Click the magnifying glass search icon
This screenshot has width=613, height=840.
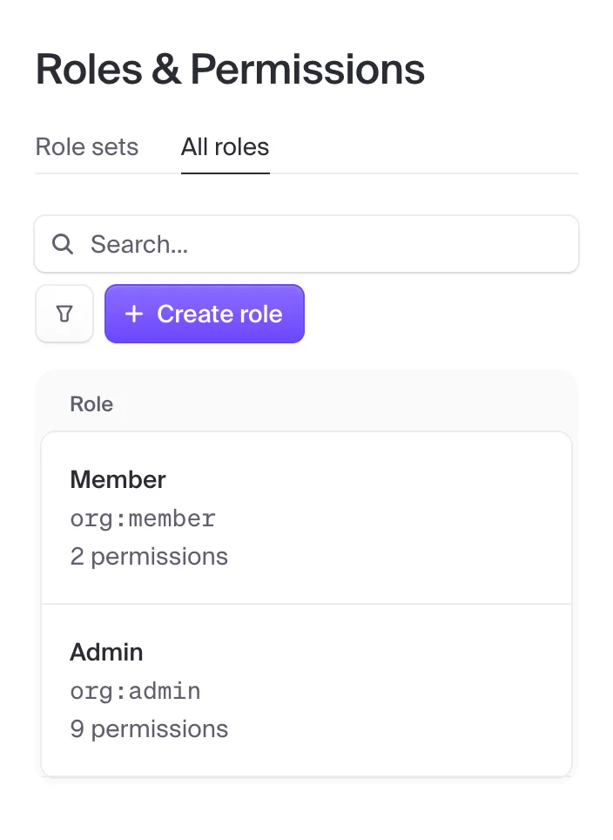click(x=63, y=244)
